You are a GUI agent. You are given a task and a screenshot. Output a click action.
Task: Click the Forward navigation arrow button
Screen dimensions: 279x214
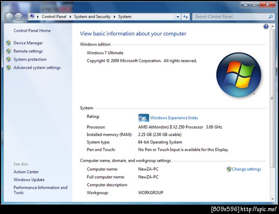click(x=19, y=17)
